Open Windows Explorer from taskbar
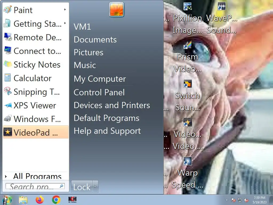 point(23,200)
